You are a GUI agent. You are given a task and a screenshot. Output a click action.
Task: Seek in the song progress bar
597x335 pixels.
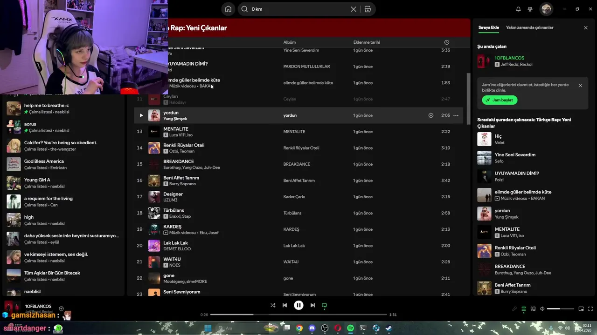point(298,315)
